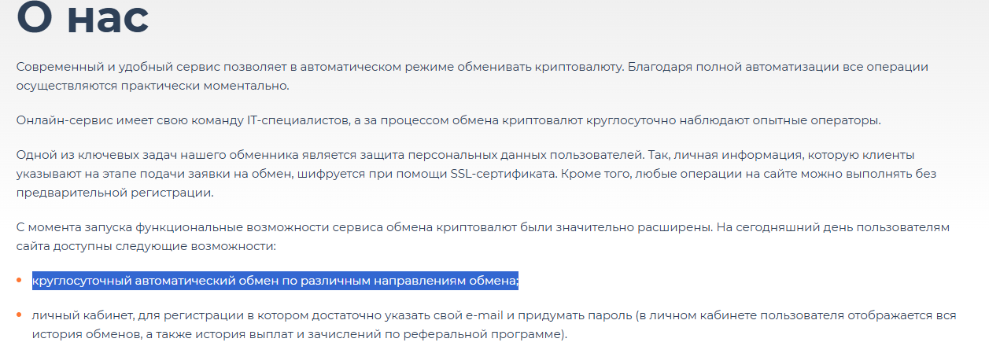Image resolution: width=989 pixels, height=357 pixels.
Task: Click the "О нас" page heading
Action: (x=83, y=17)
